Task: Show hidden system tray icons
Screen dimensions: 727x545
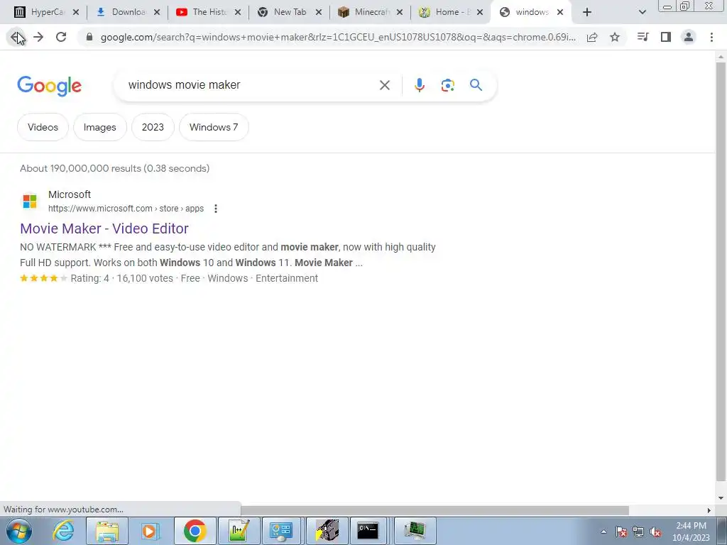Action: click(x=603, y=532)
